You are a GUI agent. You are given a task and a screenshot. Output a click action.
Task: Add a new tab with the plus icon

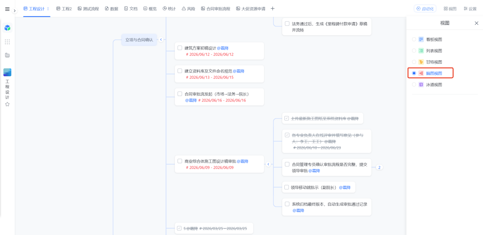[x=272, y=8]
